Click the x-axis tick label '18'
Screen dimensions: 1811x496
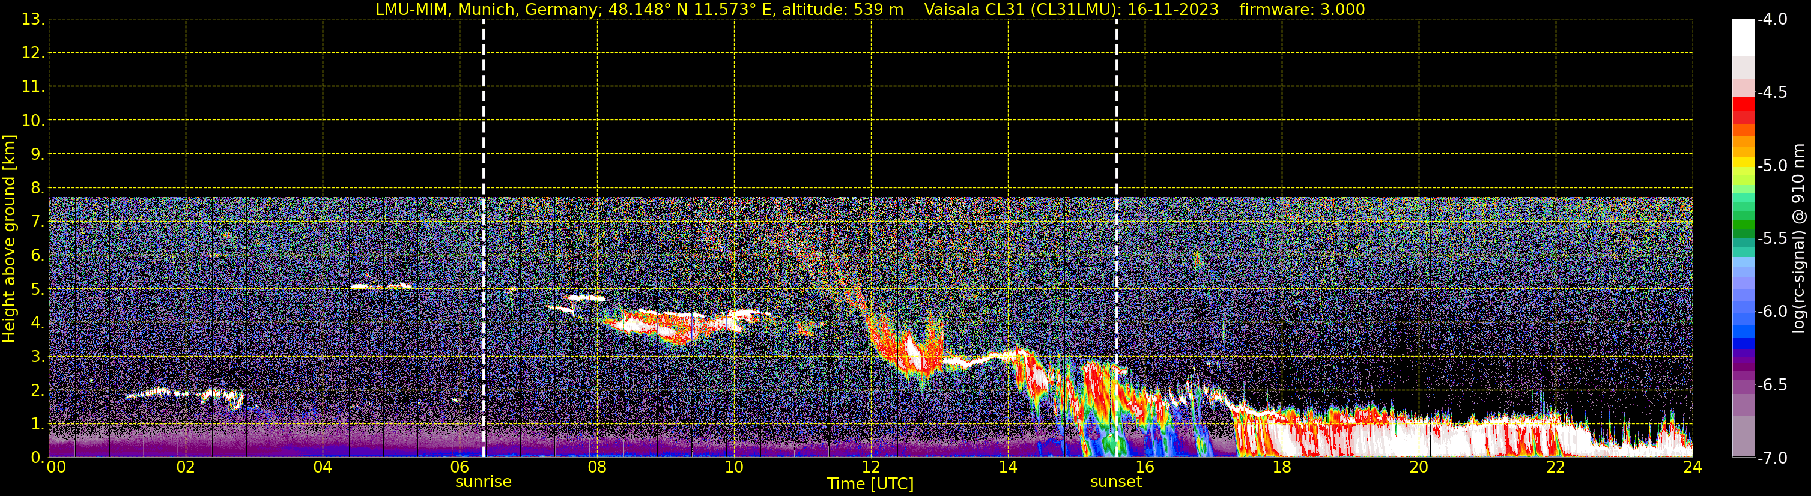[x=1282, y=467]
